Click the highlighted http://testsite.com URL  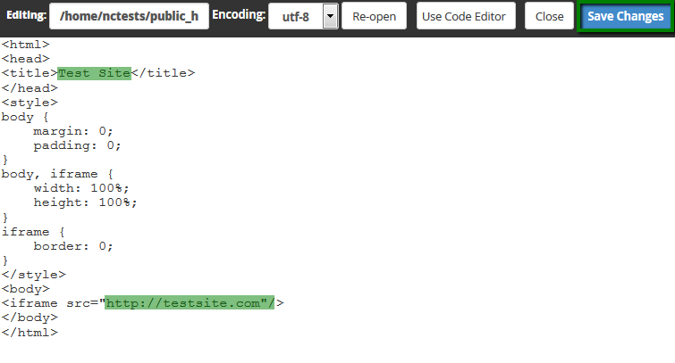coord(190,303)
